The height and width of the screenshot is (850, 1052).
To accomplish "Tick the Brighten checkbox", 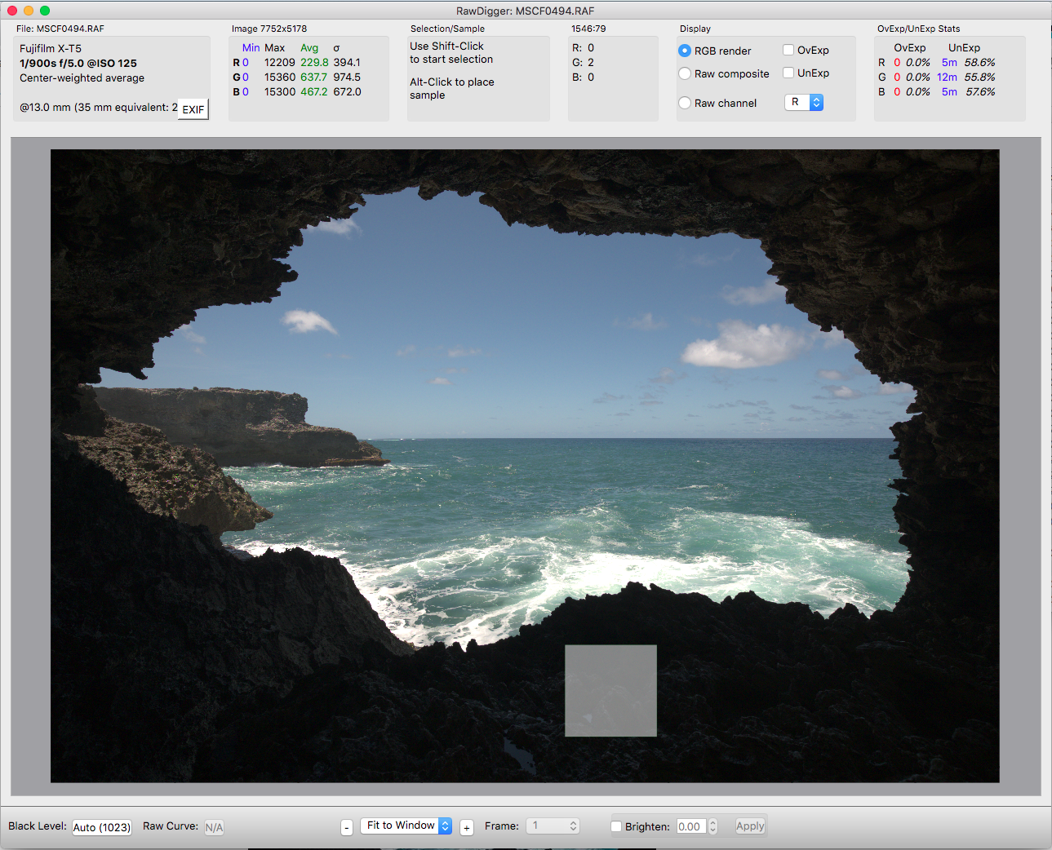I will (616, 826).
